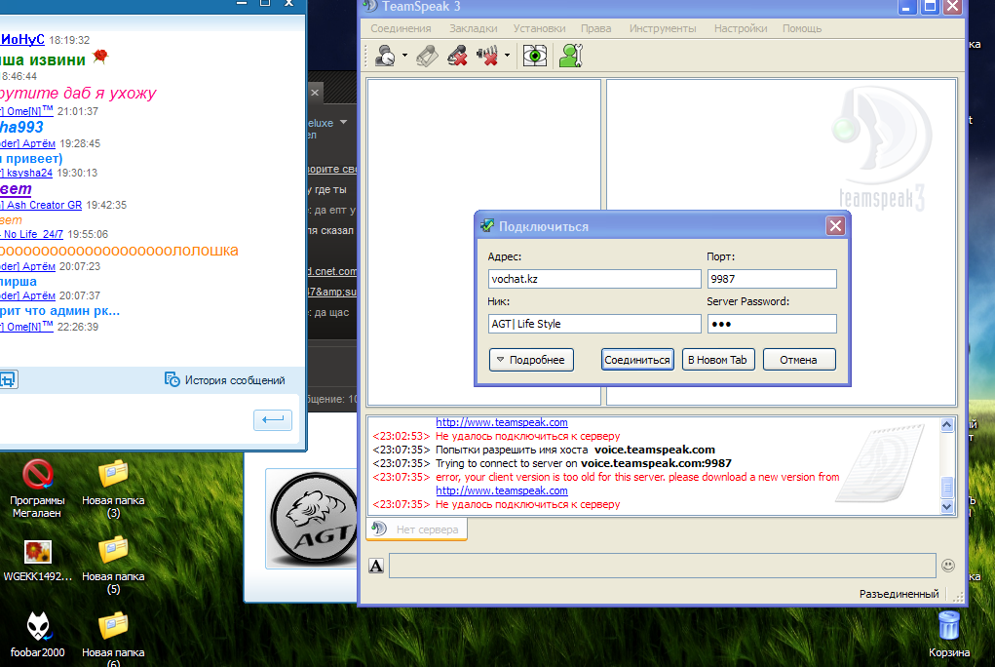Click sender Артём at 19:28:45
The image size is (995, 667).
point(39,143)
